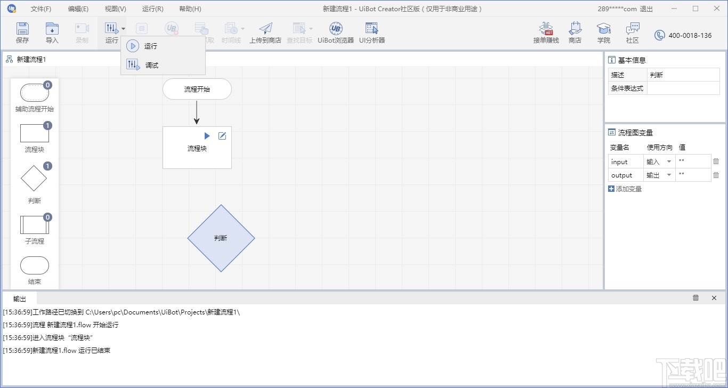728x388 pixels.
Task: Click 添加变量 add variable link
Action: point(625,189)
